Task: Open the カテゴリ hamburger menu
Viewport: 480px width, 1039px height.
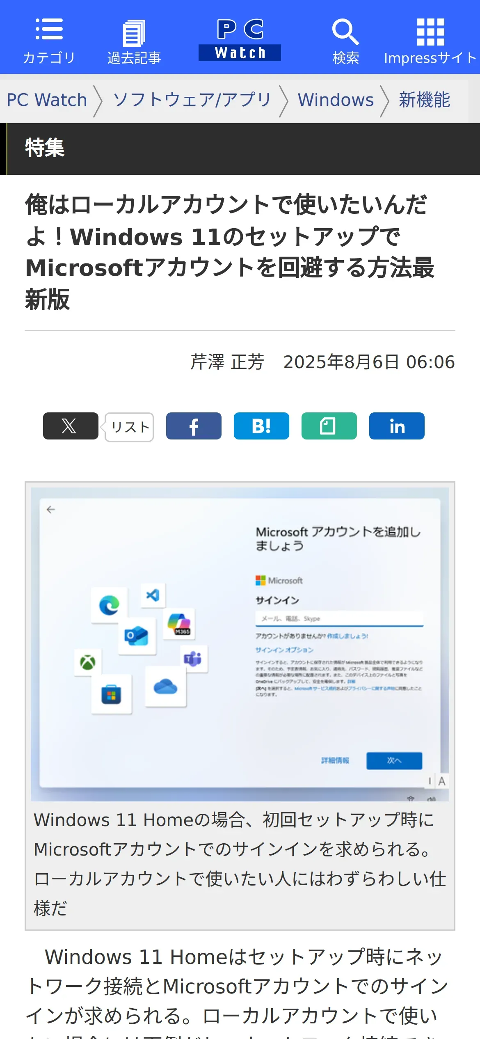Action: 49,41
